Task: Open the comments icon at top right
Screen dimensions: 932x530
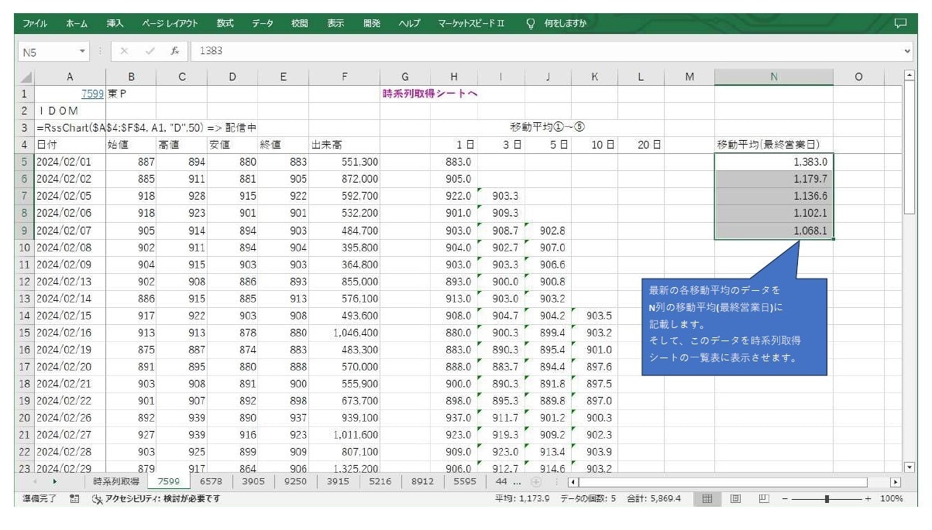Action: coord(899,23)
